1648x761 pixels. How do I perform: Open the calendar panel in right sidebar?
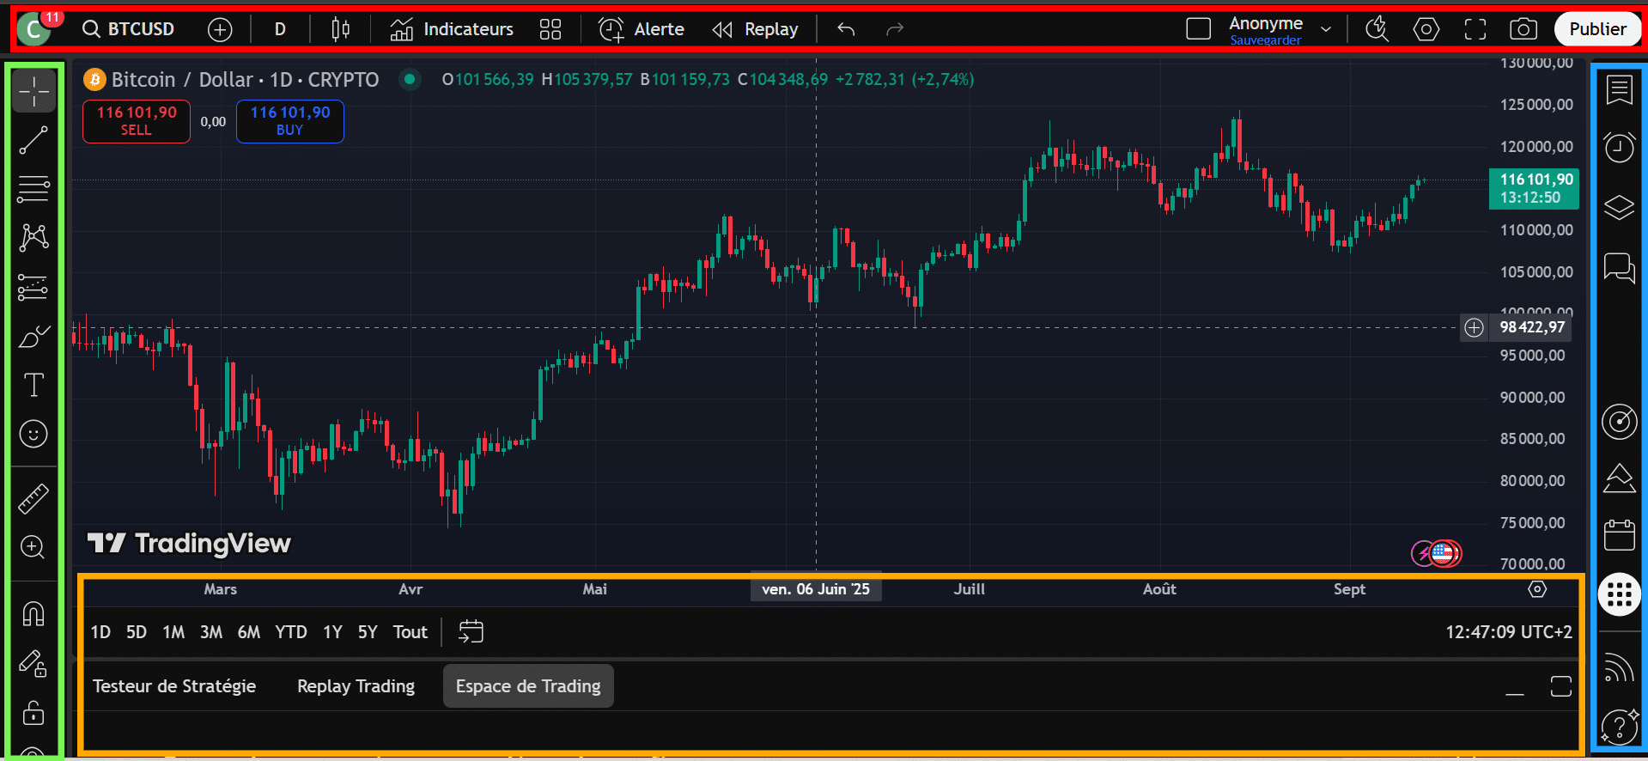(x=1619, y=535)
